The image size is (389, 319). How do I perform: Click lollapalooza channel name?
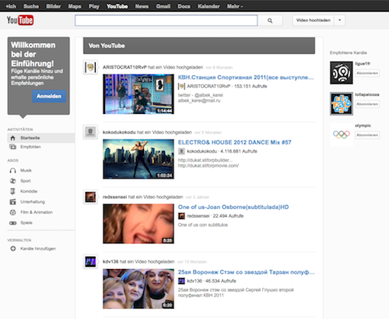(367, 94)
